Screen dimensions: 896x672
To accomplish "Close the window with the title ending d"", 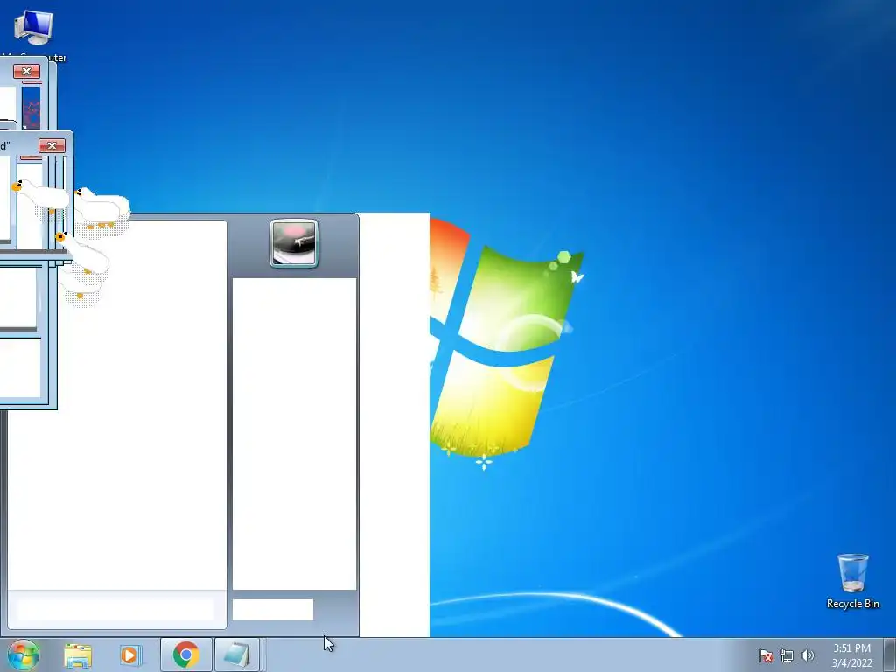I will coord(52,146).
